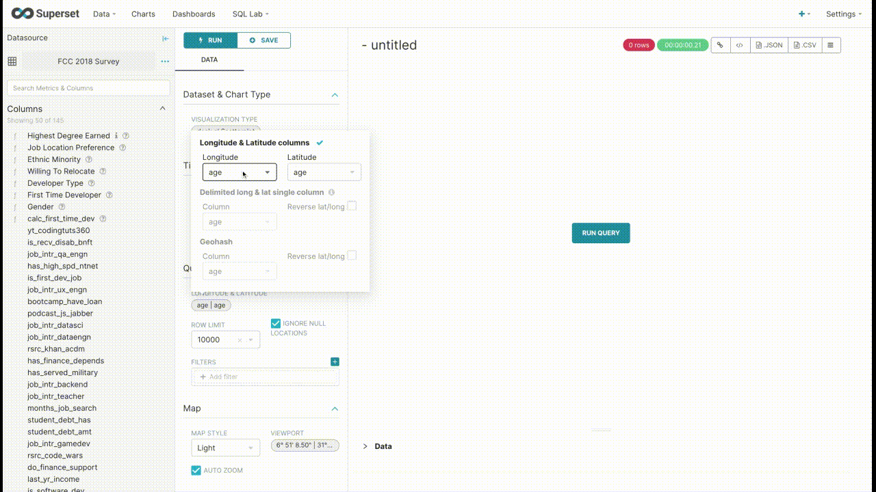The width and height of the screenshot is (876, 492).
Task: Copy the chart permalink link icon
Action: click(x=720, y=45)
